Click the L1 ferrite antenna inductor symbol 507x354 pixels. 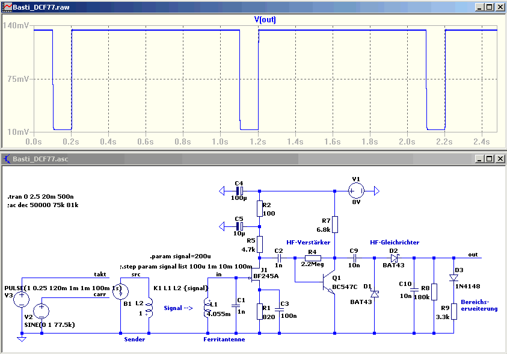coord(207,308)
